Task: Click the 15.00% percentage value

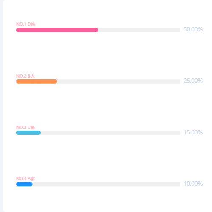Action: click(193, 132)
